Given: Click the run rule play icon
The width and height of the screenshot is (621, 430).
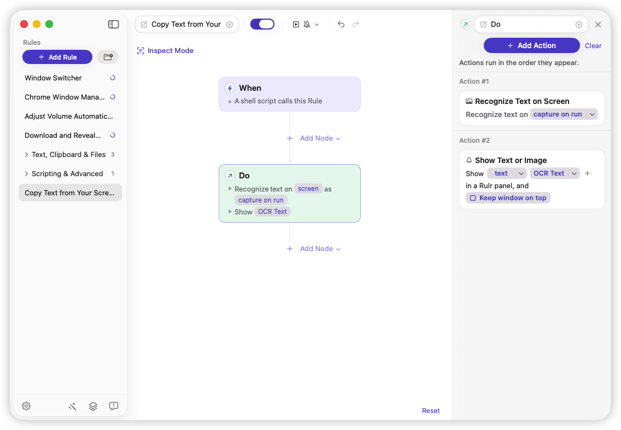Looking at the screenshot, I should pos(296,25).
